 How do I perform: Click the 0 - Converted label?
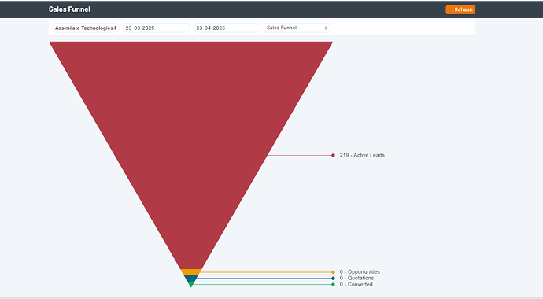356,285
